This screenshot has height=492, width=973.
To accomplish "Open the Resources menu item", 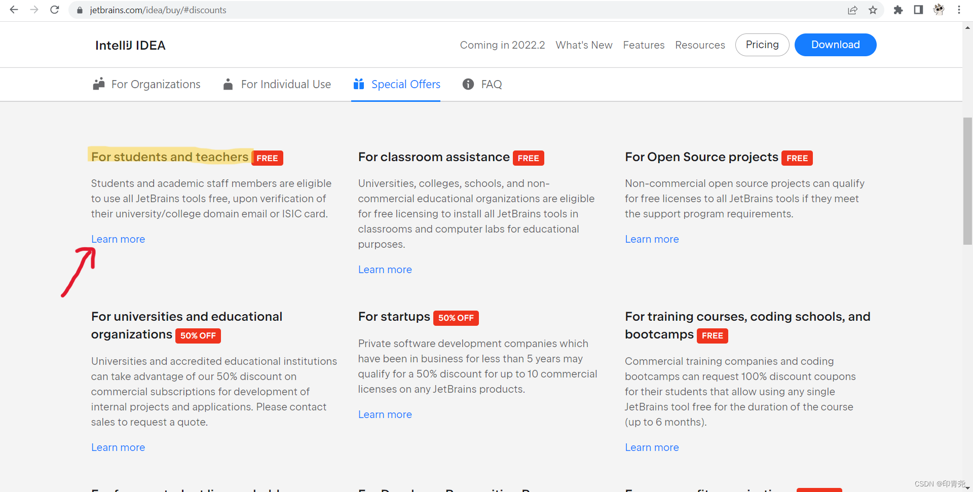I will (x=700, y=45).
